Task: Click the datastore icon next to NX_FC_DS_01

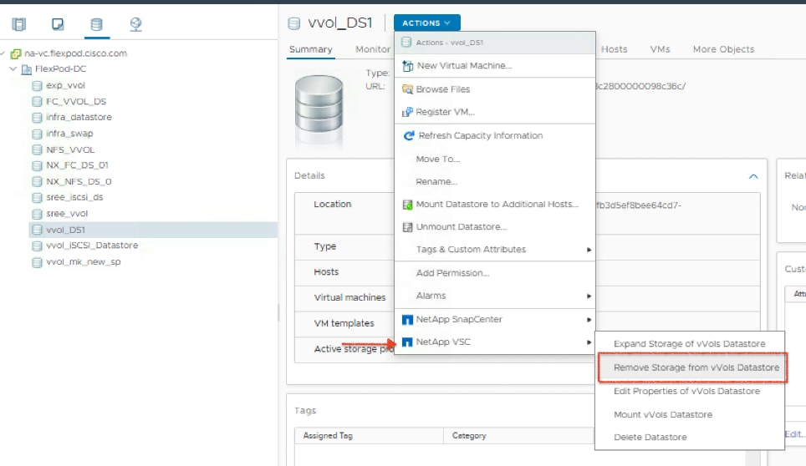Action: 37,165
